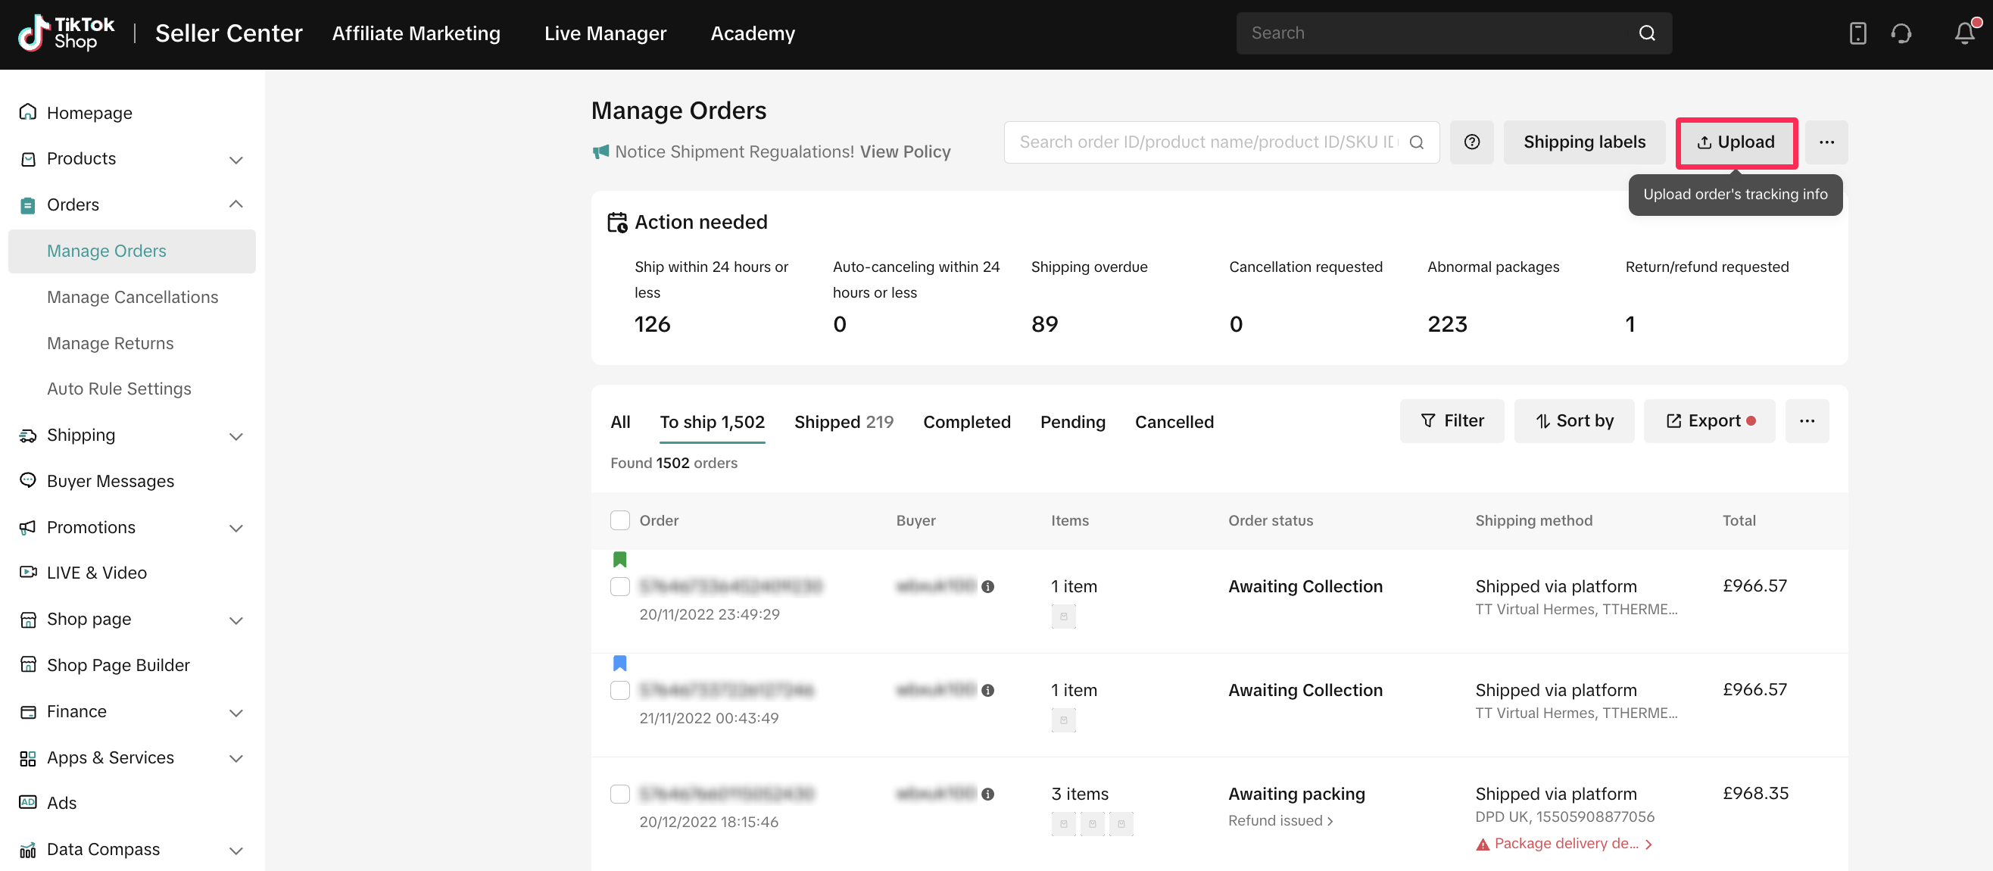Open the customer support headset icon
The image size is (1993, 871).
(1901, 33)
